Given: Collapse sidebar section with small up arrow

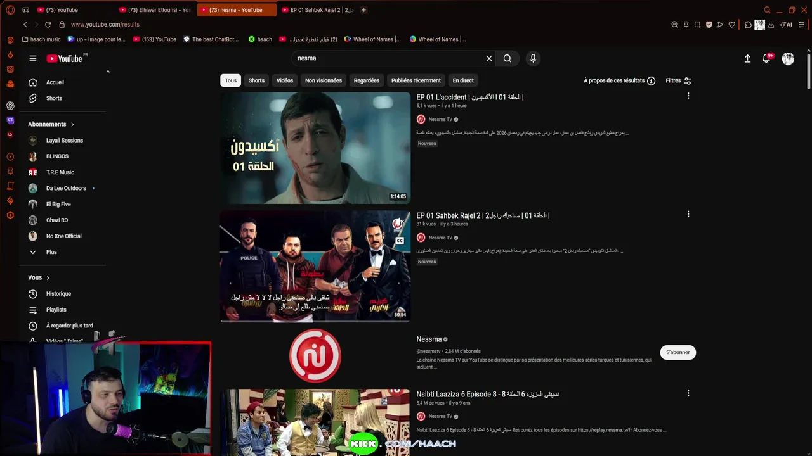Looking at the screenshot, I should (108, 72).
